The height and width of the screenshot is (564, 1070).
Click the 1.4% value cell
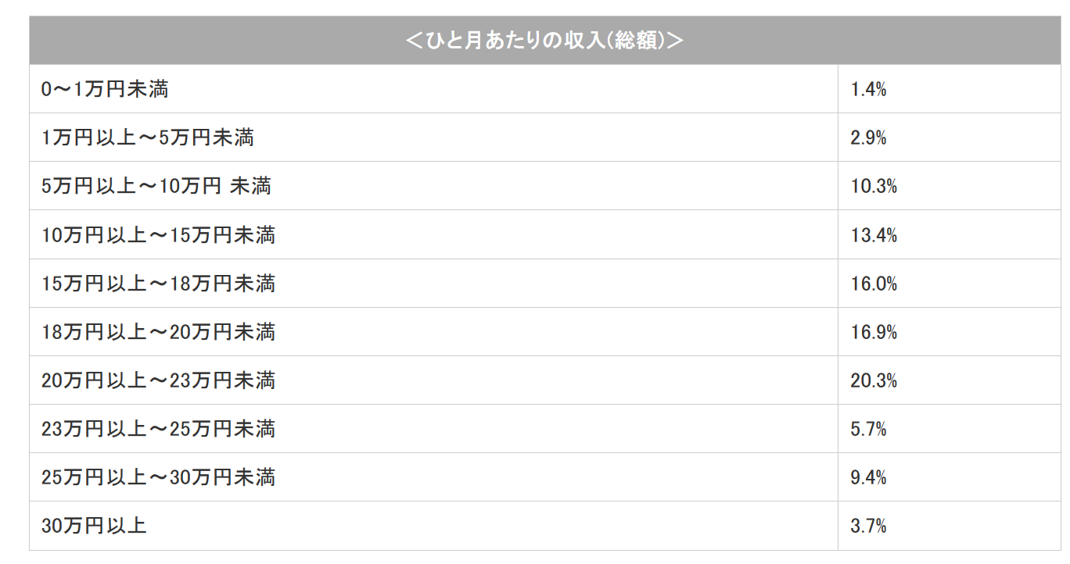coord(868,89)
